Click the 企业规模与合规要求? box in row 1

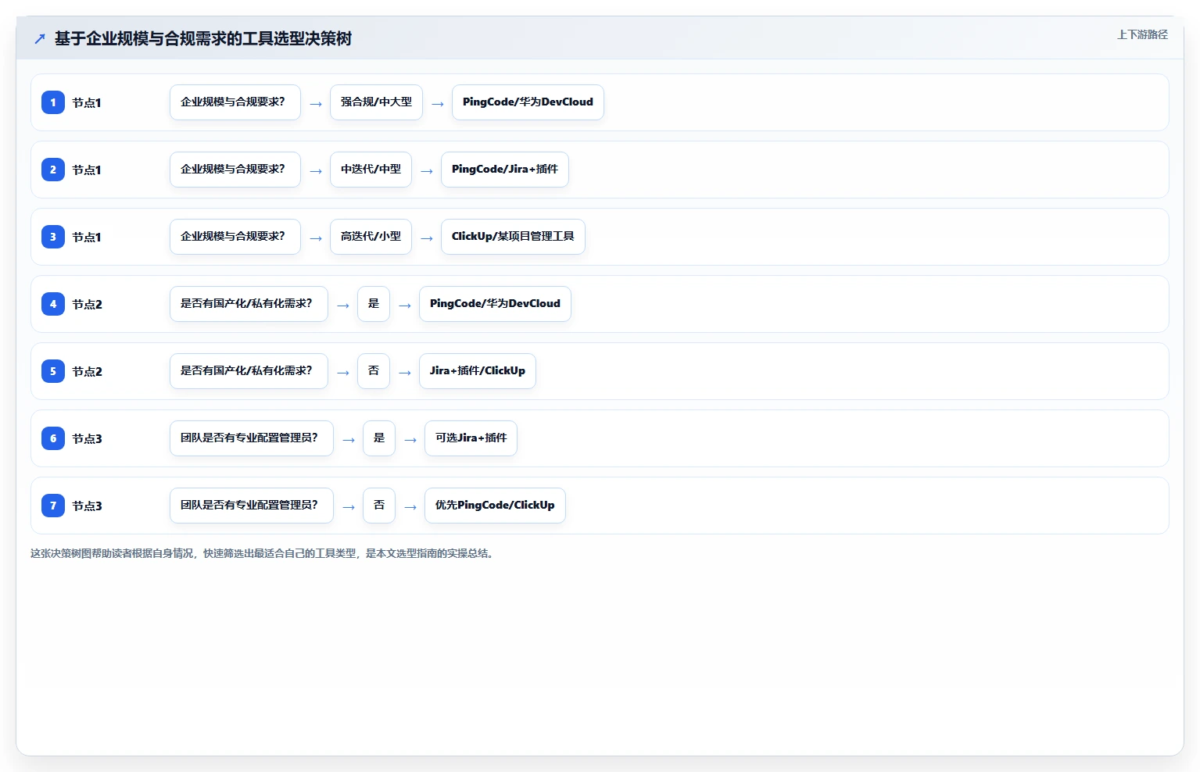(x=235, y=102)
